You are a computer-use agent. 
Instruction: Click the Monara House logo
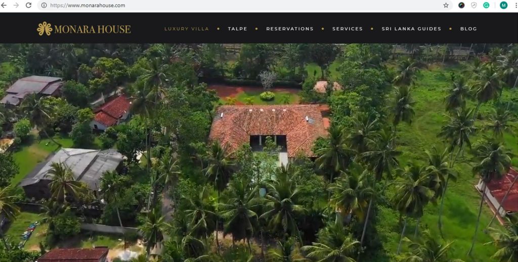point(83,29)
